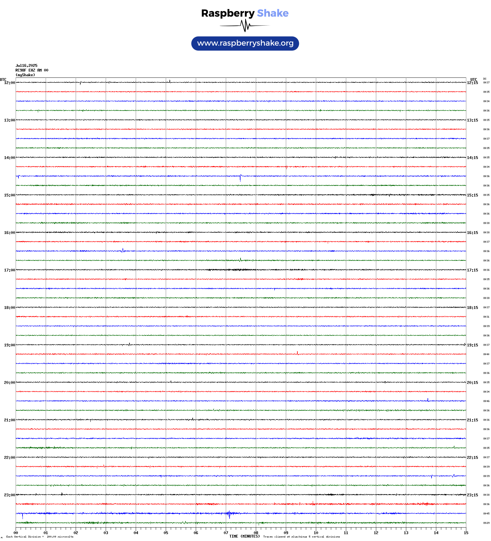Viewport: 491px width, 541px height.
Task: Click the Raspberry Shake logo title
Action: point(245,13)
